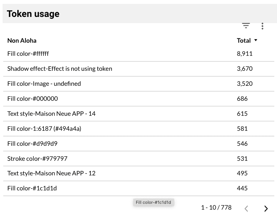Click the 1 - 10 / 778 pagination text

tap(216, 208)
